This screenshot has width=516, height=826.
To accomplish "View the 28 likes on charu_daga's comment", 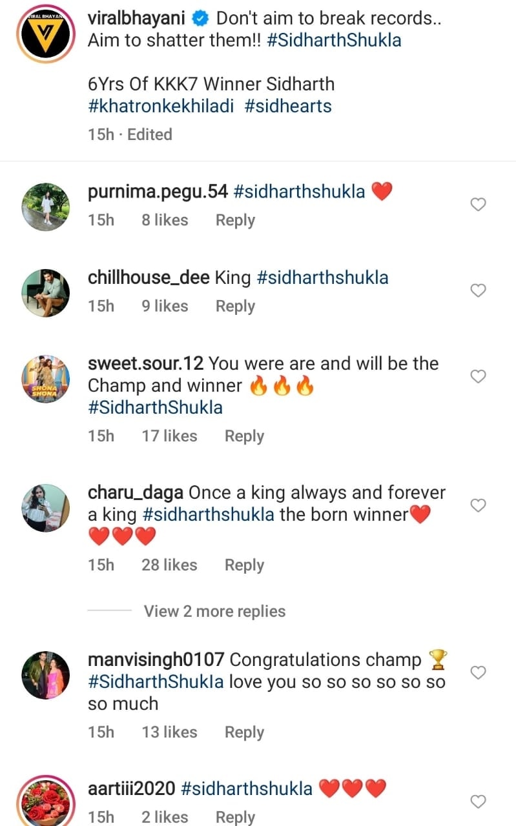I will 169,565.
